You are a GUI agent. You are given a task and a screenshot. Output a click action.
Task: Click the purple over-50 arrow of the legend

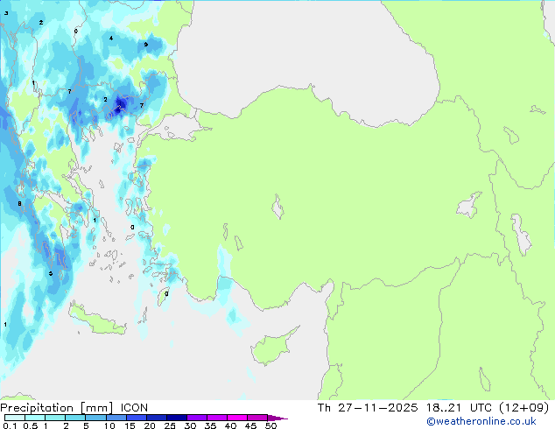click(277, 418)
